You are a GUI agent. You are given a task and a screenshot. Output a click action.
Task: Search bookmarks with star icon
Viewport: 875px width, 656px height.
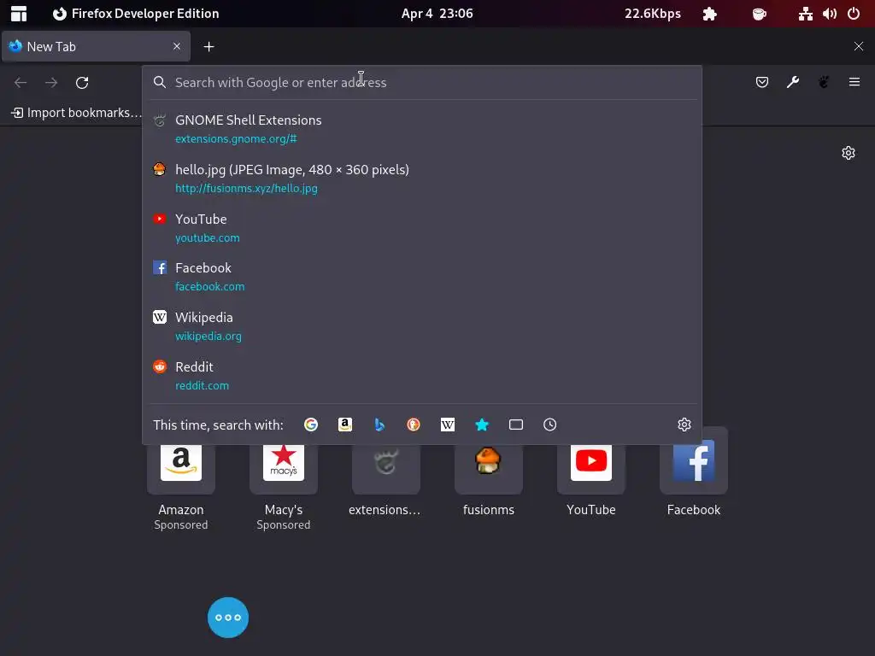point(482,425)
